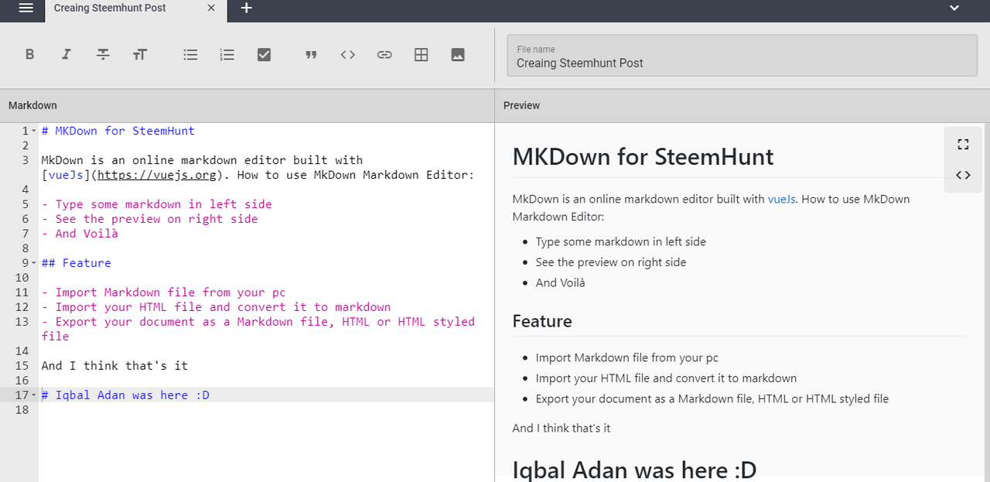Click the Markdown panel header label
This screenshot has height=482, width=990.
point(32,105)
